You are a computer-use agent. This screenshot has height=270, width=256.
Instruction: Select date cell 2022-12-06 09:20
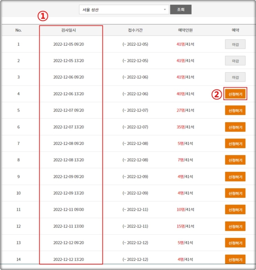pos(69,77)
